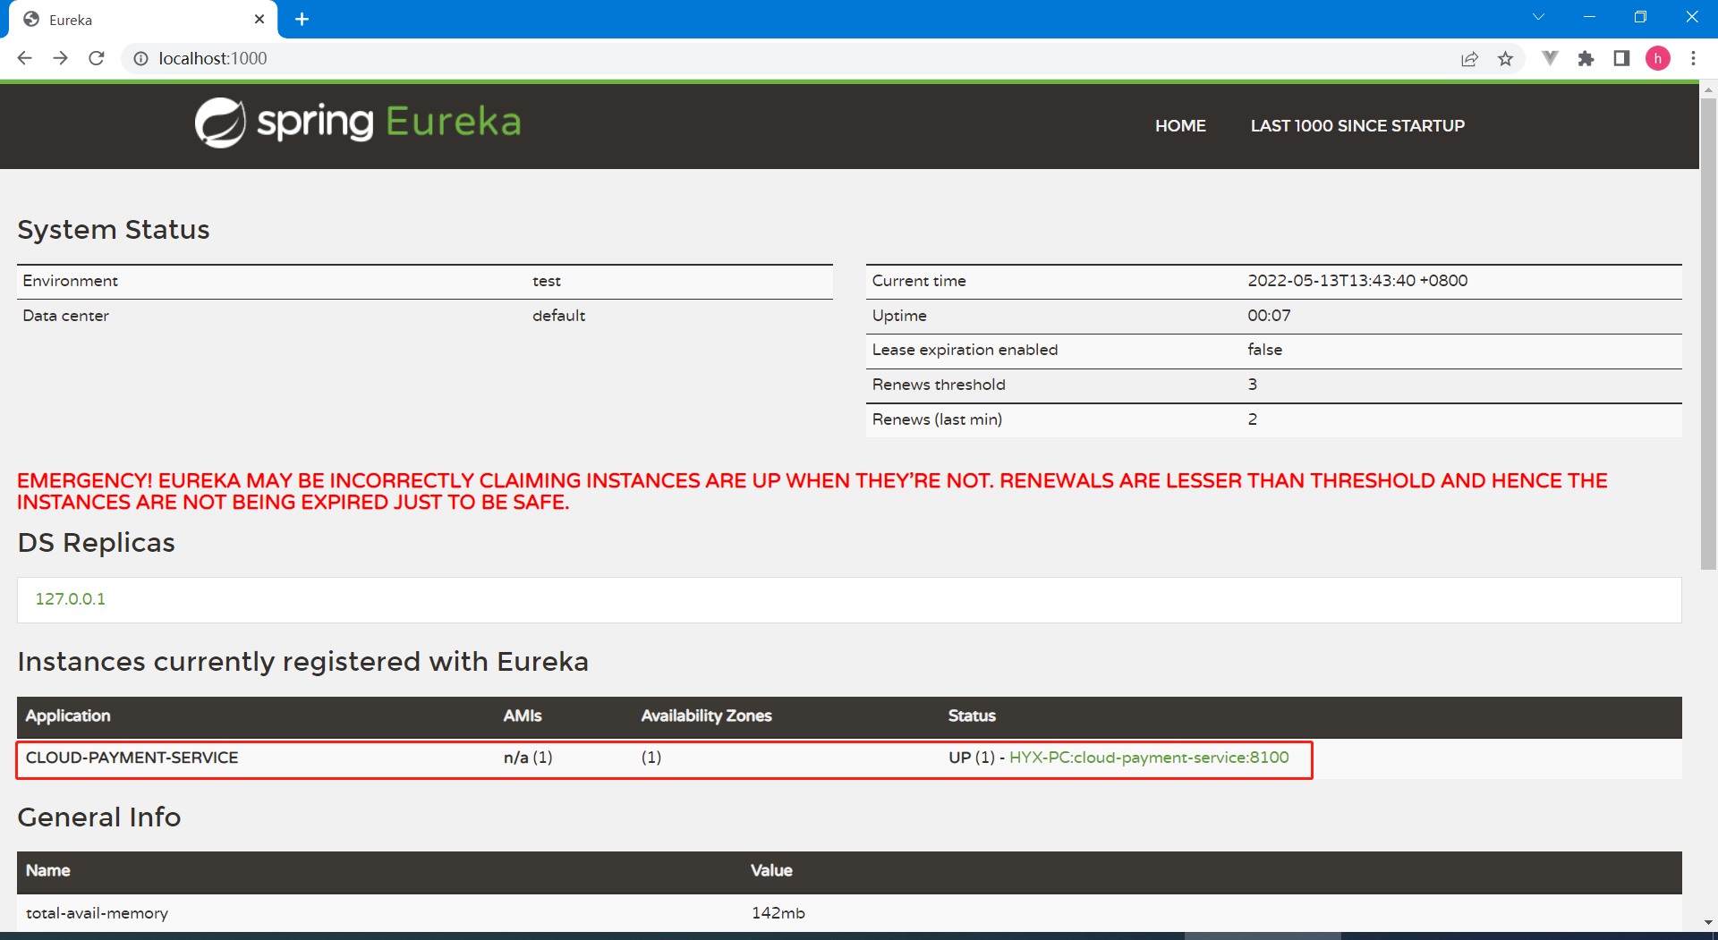The height and width of the screenshot is (940, 1718).
Task: Open HYX-PC:cloud-payment-service:8100 instance link
Action: [1149, 758]
